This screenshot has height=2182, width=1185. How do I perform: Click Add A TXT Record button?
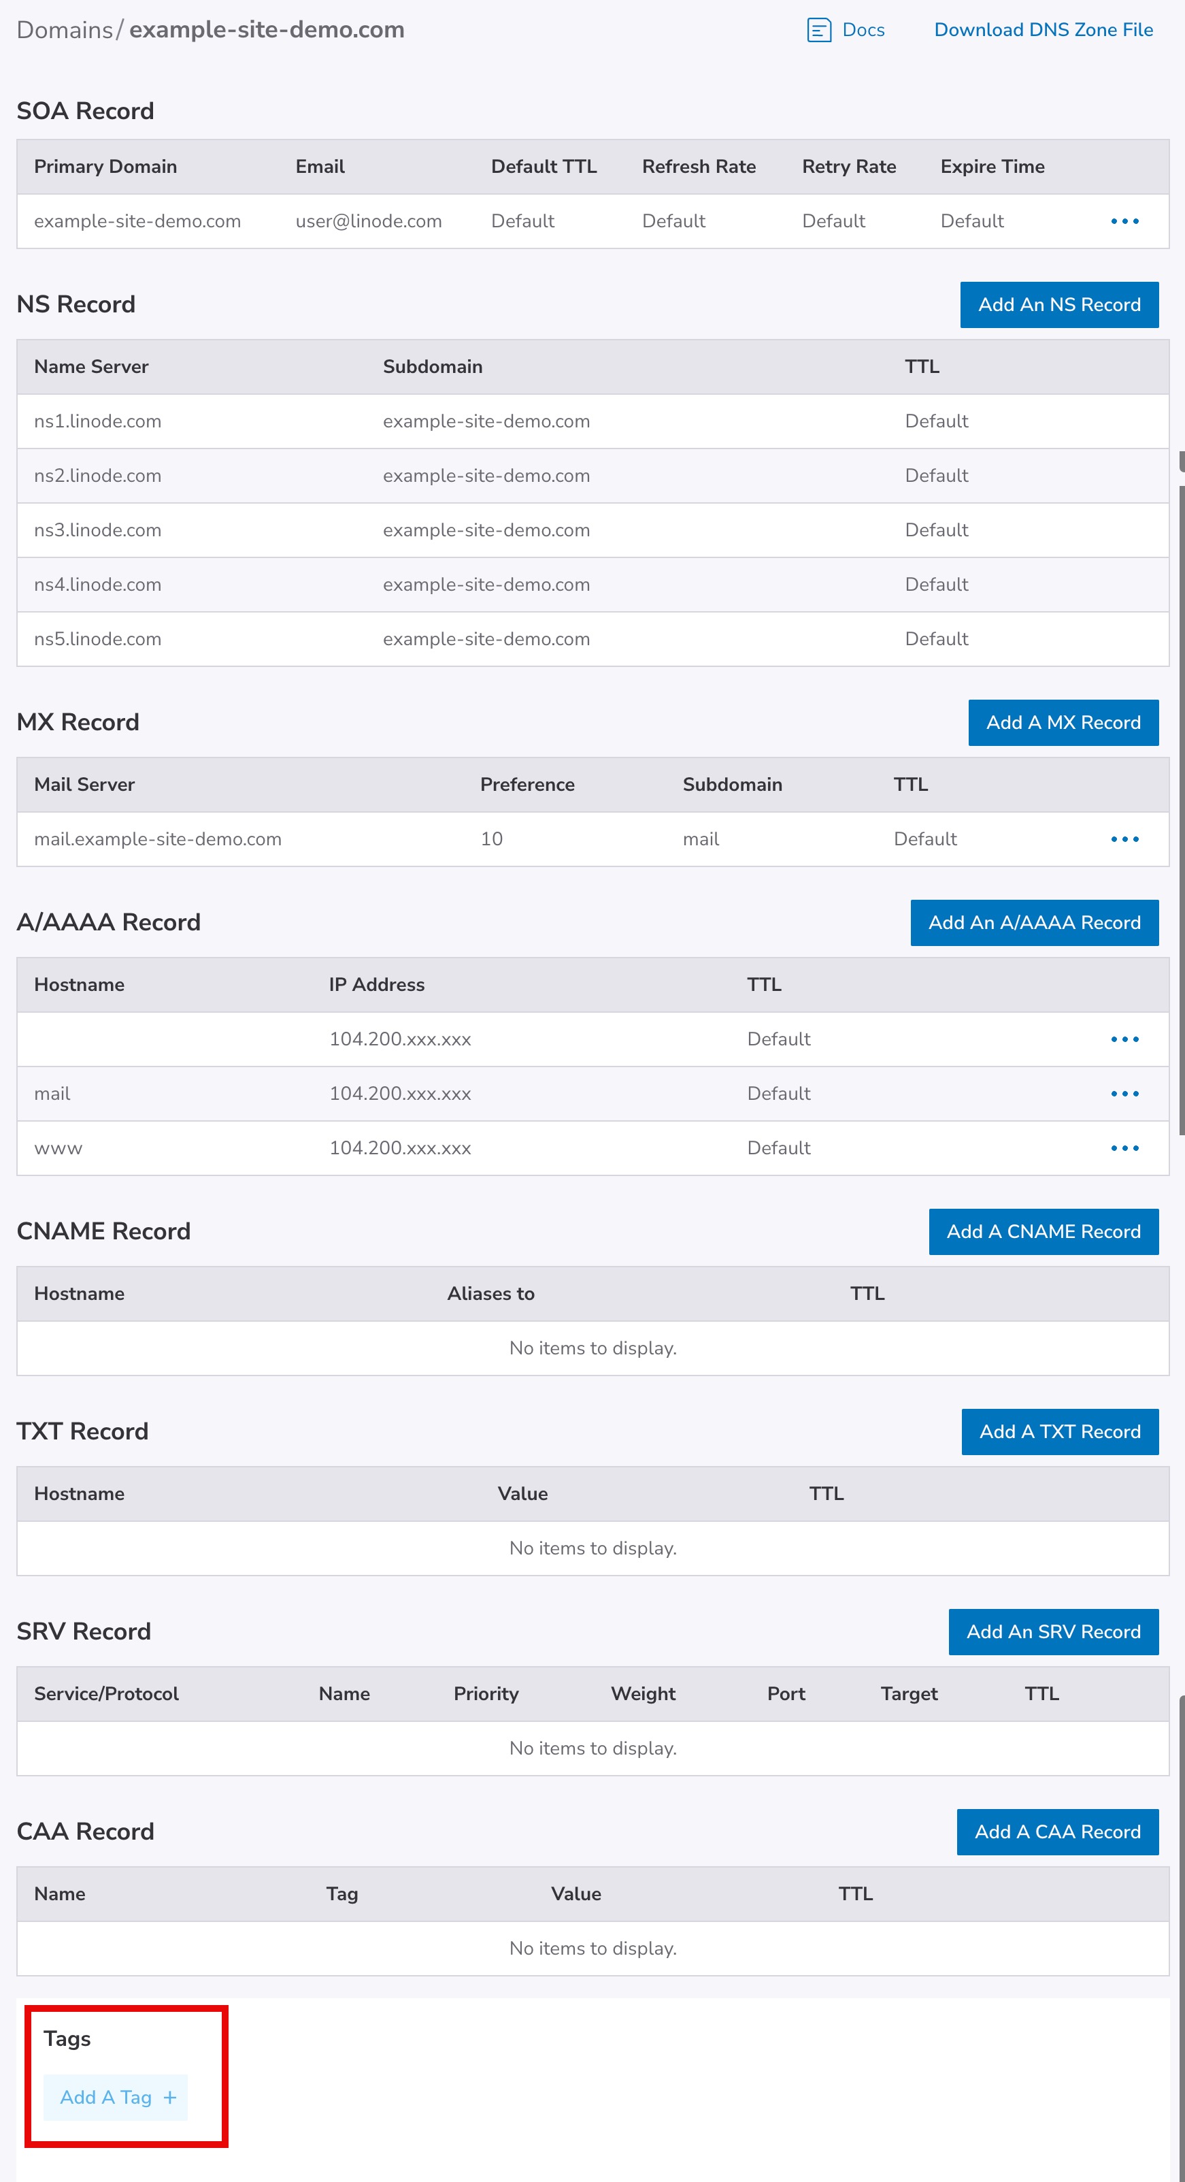(1060, 1431)
